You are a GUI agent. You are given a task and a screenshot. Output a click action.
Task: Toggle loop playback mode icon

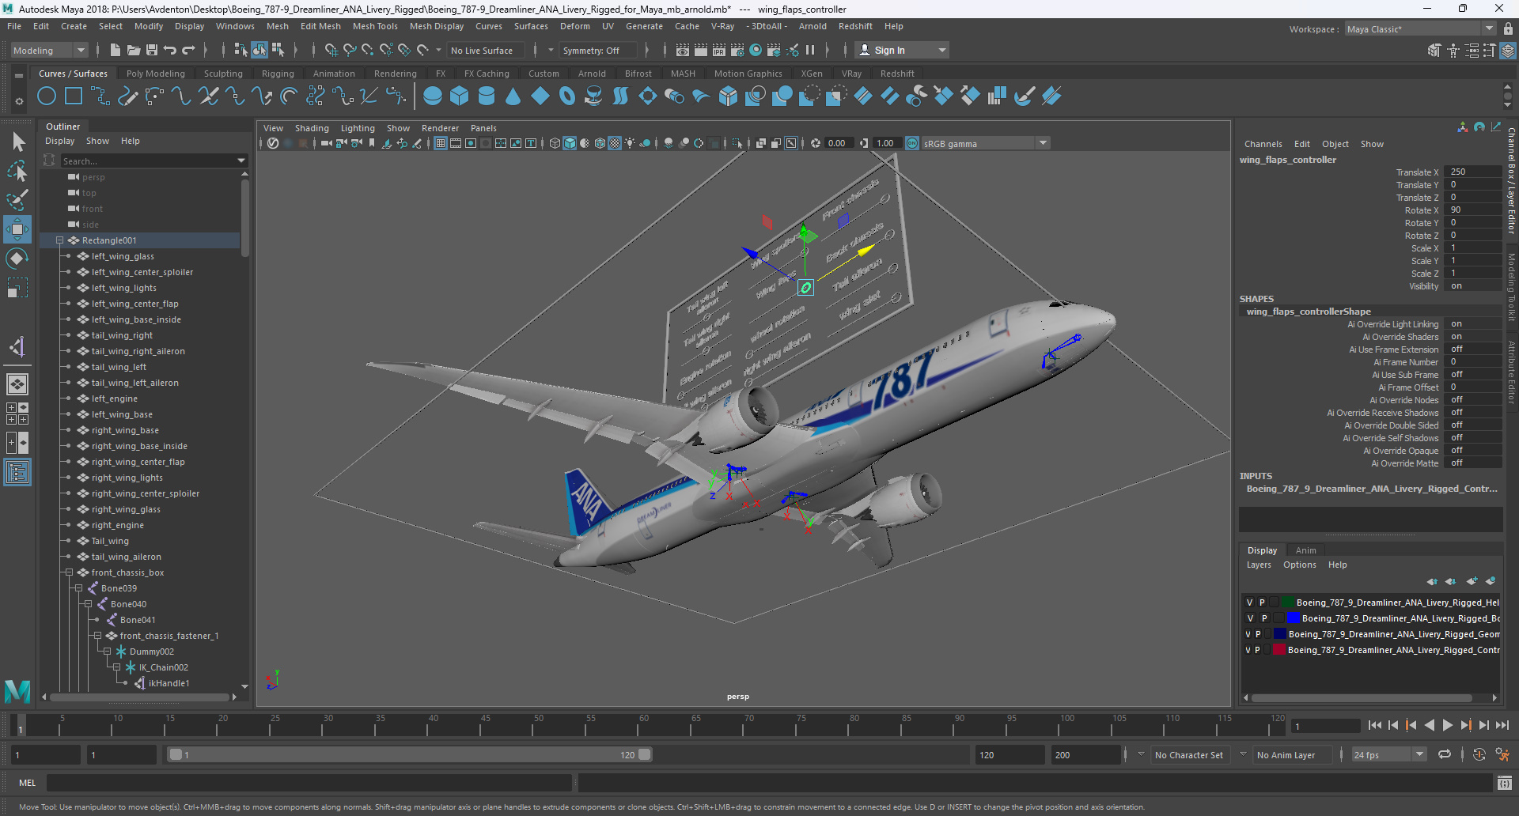pyautogui.click(x=1445, y=754)
